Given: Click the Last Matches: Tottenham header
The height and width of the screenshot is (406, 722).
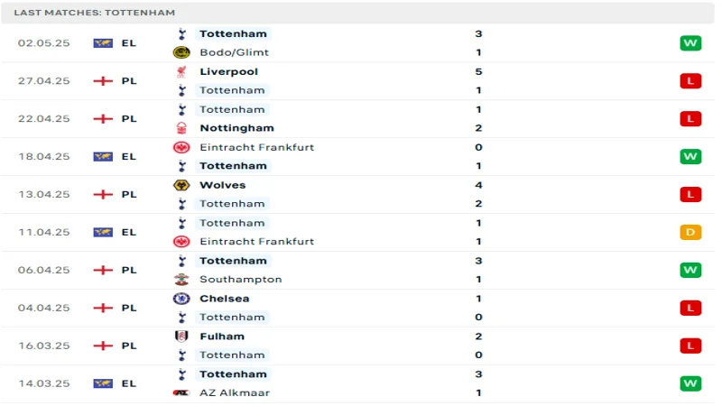Looking at the screenshot, I should [x=95, y=13].
